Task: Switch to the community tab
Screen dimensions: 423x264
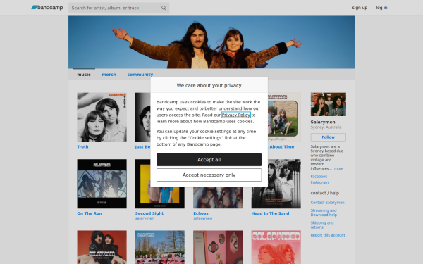Action: click(x=140, y=75)
